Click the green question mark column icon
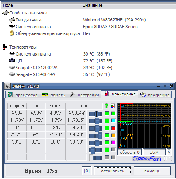This screenshot has height=179, width=176. click(107, 106)
